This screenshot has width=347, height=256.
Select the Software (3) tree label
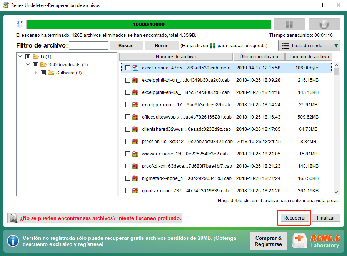click(69, 73)
